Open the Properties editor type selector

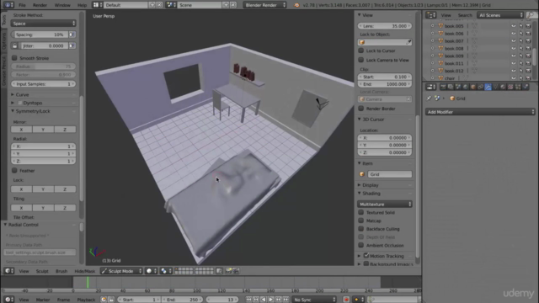[x=430, y=87]
